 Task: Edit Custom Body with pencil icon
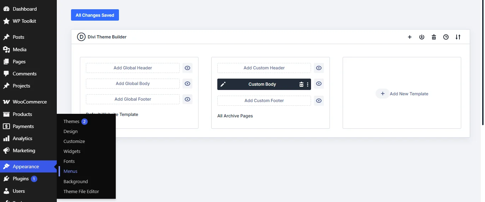(x=223, y=84)
